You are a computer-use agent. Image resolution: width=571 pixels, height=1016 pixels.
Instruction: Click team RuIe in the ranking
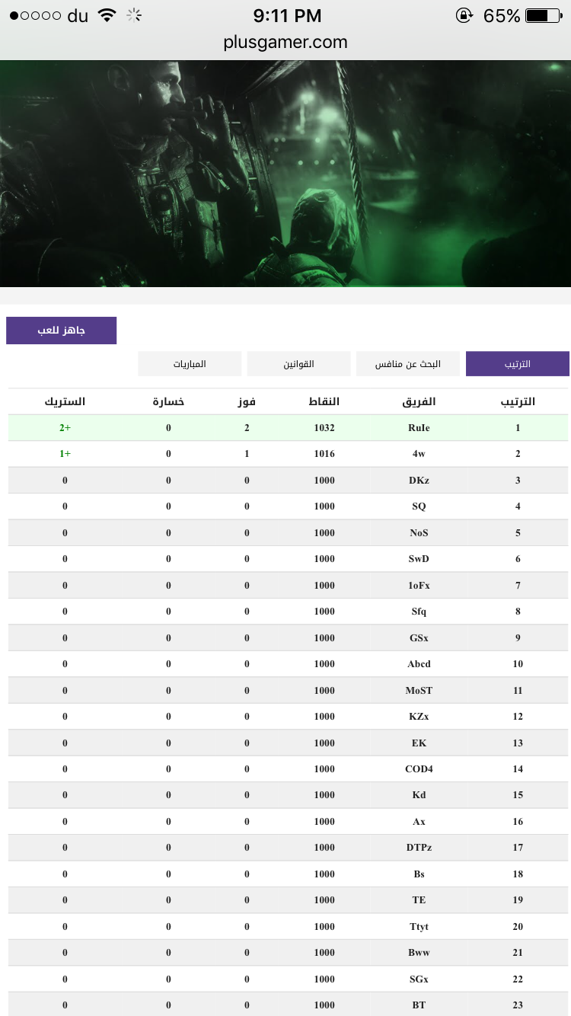pos(419,428)
